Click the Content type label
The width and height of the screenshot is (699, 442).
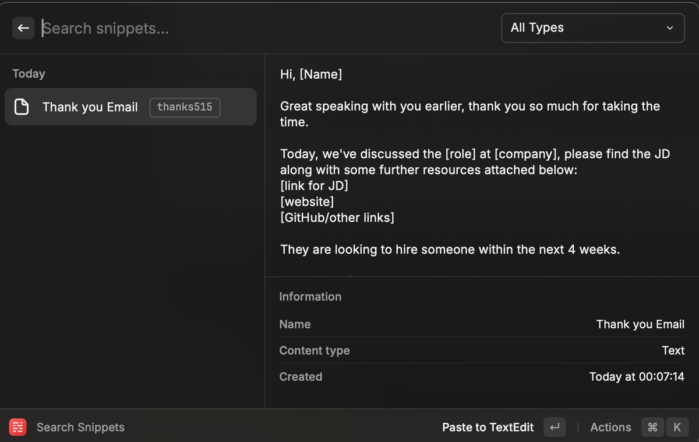pos(315,351)
